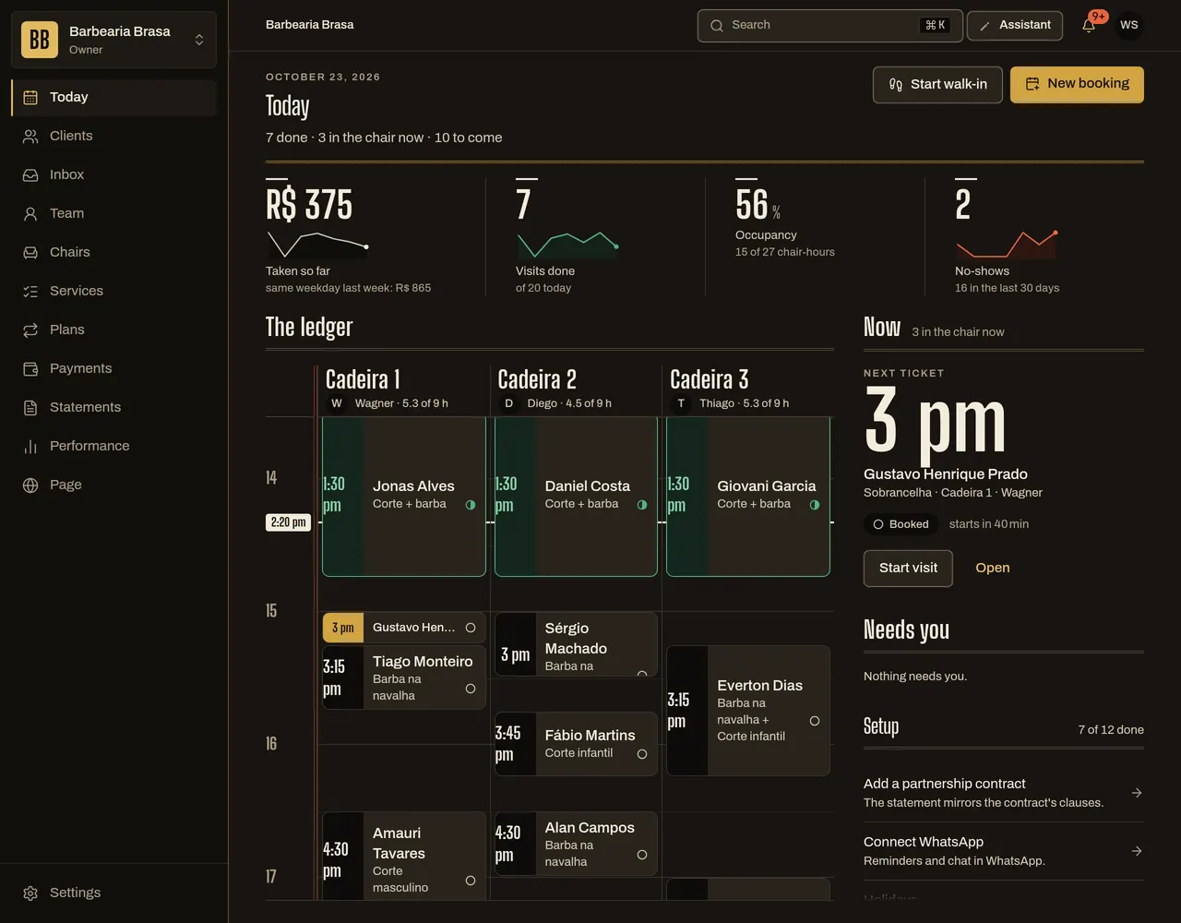The width and height of the screenshot is (1181, 923).
Task: Toggle status circle on Amauri Tavares booking
Action: point(471,881)
